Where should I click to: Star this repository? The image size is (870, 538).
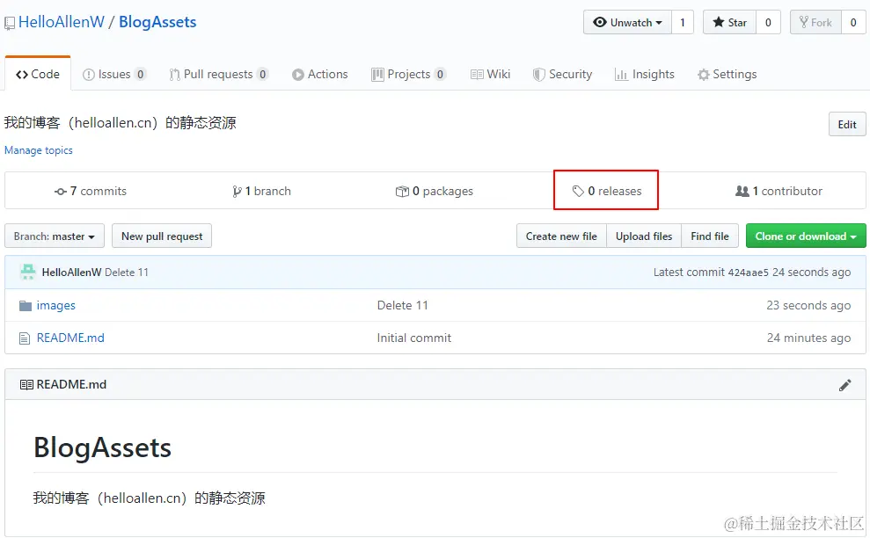coord(729,22)
